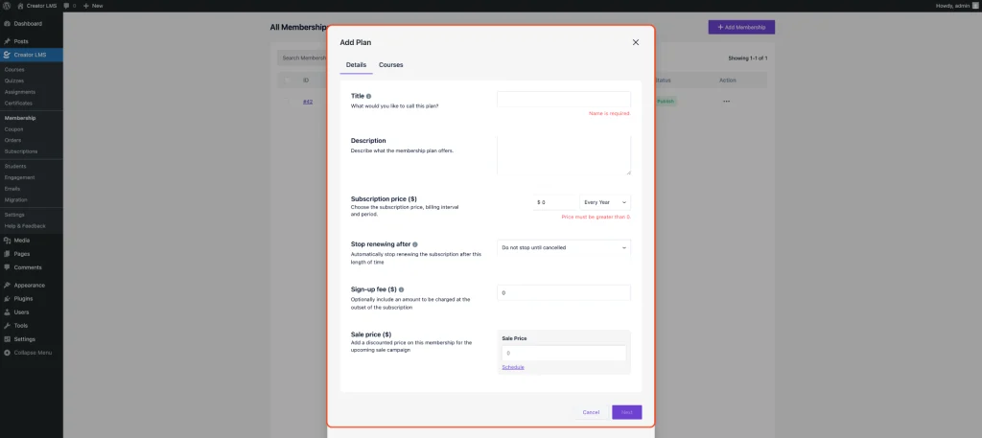Select the Details tab

click(x=356, y=64)
